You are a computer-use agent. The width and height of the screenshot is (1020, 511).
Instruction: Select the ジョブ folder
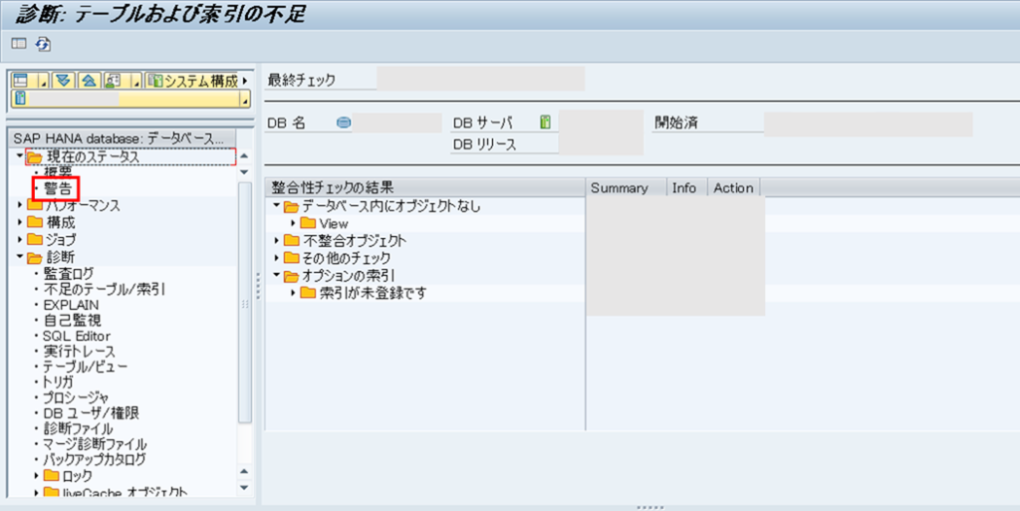click(61, 240)
